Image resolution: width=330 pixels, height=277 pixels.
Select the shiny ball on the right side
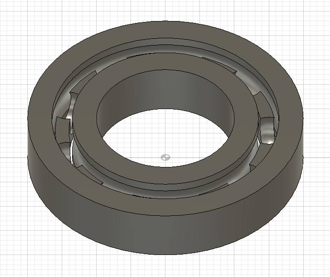tap(267, 131)
